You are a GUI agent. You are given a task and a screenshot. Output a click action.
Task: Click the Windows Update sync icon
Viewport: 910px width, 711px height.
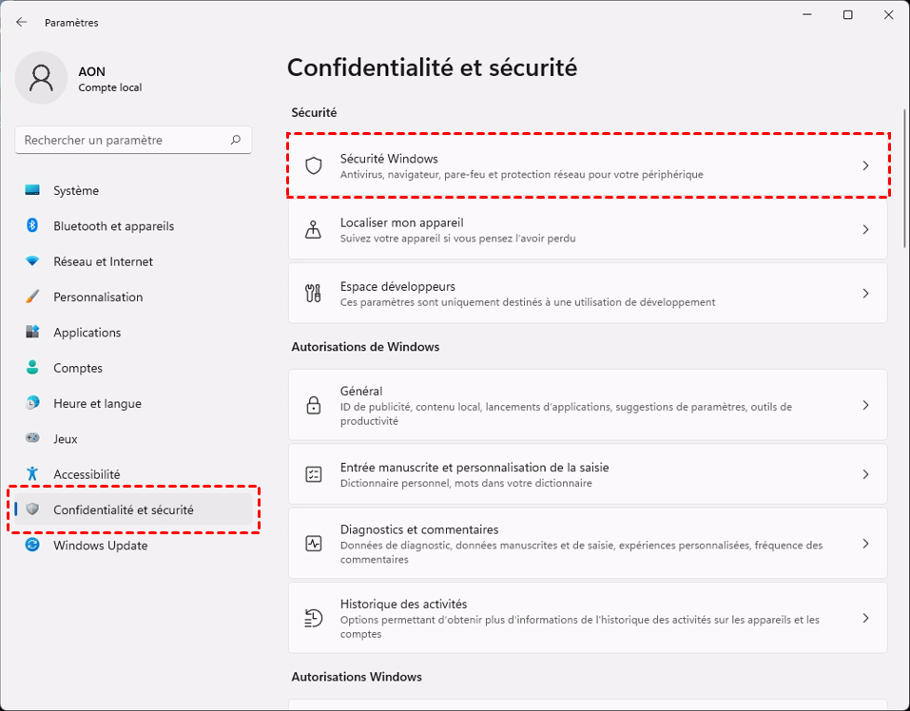coord(33,546)
